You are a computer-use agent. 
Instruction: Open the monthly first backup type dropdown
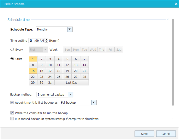click(x=94, y=103)
